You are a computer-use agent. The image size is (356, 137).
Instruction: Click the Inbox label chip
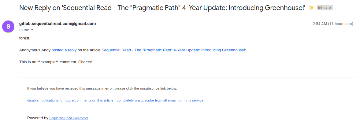click(x=322, y=8)
